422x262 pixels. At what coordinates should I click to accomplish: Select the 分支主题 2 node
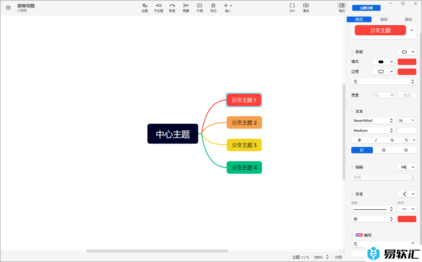pyautogui.click(x=244, y=123)
